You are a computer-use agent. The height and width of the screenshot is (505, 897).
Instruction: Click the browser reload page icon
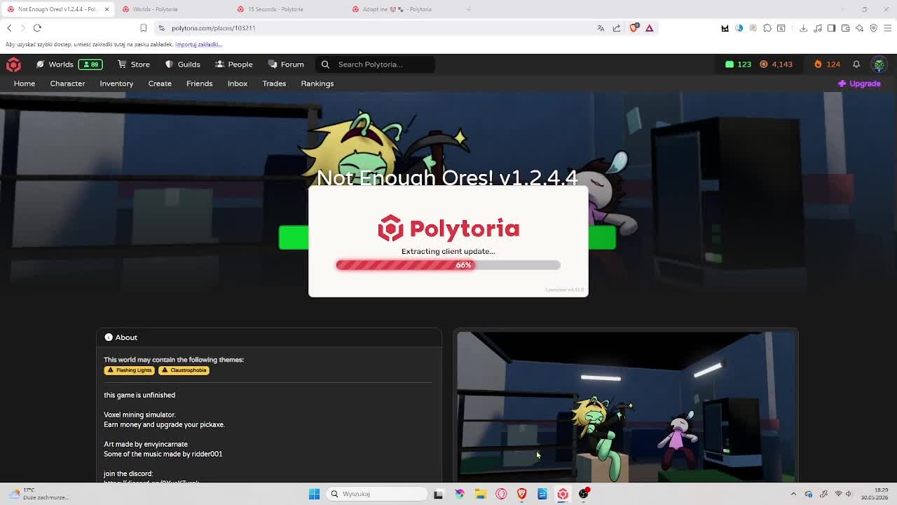pos(37,28)
